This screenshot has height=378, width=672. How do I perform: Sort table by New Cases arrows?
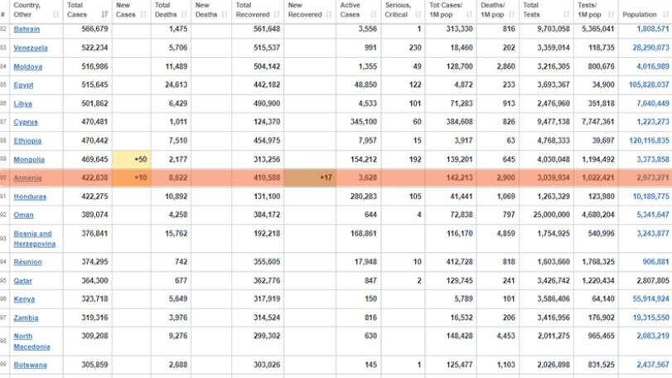pyautogui.click(x=143, y=15)
